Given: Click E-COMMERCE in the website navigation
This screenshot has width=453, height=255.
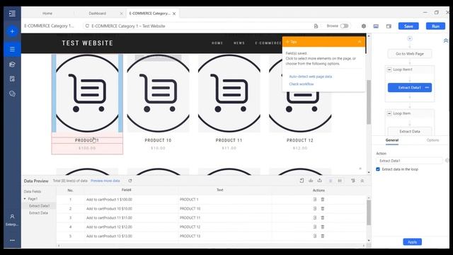Looking at the screenshot, I should tap(268, 43).
